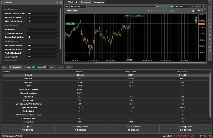This screenshot has height=138, width=213.
Task: Click the right handle of the date range slider
Action: pyautogui.click(x=172, y=6)
